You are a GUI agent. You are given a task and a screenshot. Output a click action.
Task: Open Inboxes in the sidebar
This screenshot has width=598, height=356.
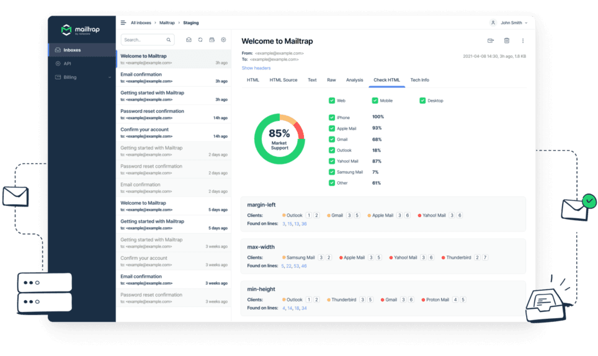coord(82,50)
